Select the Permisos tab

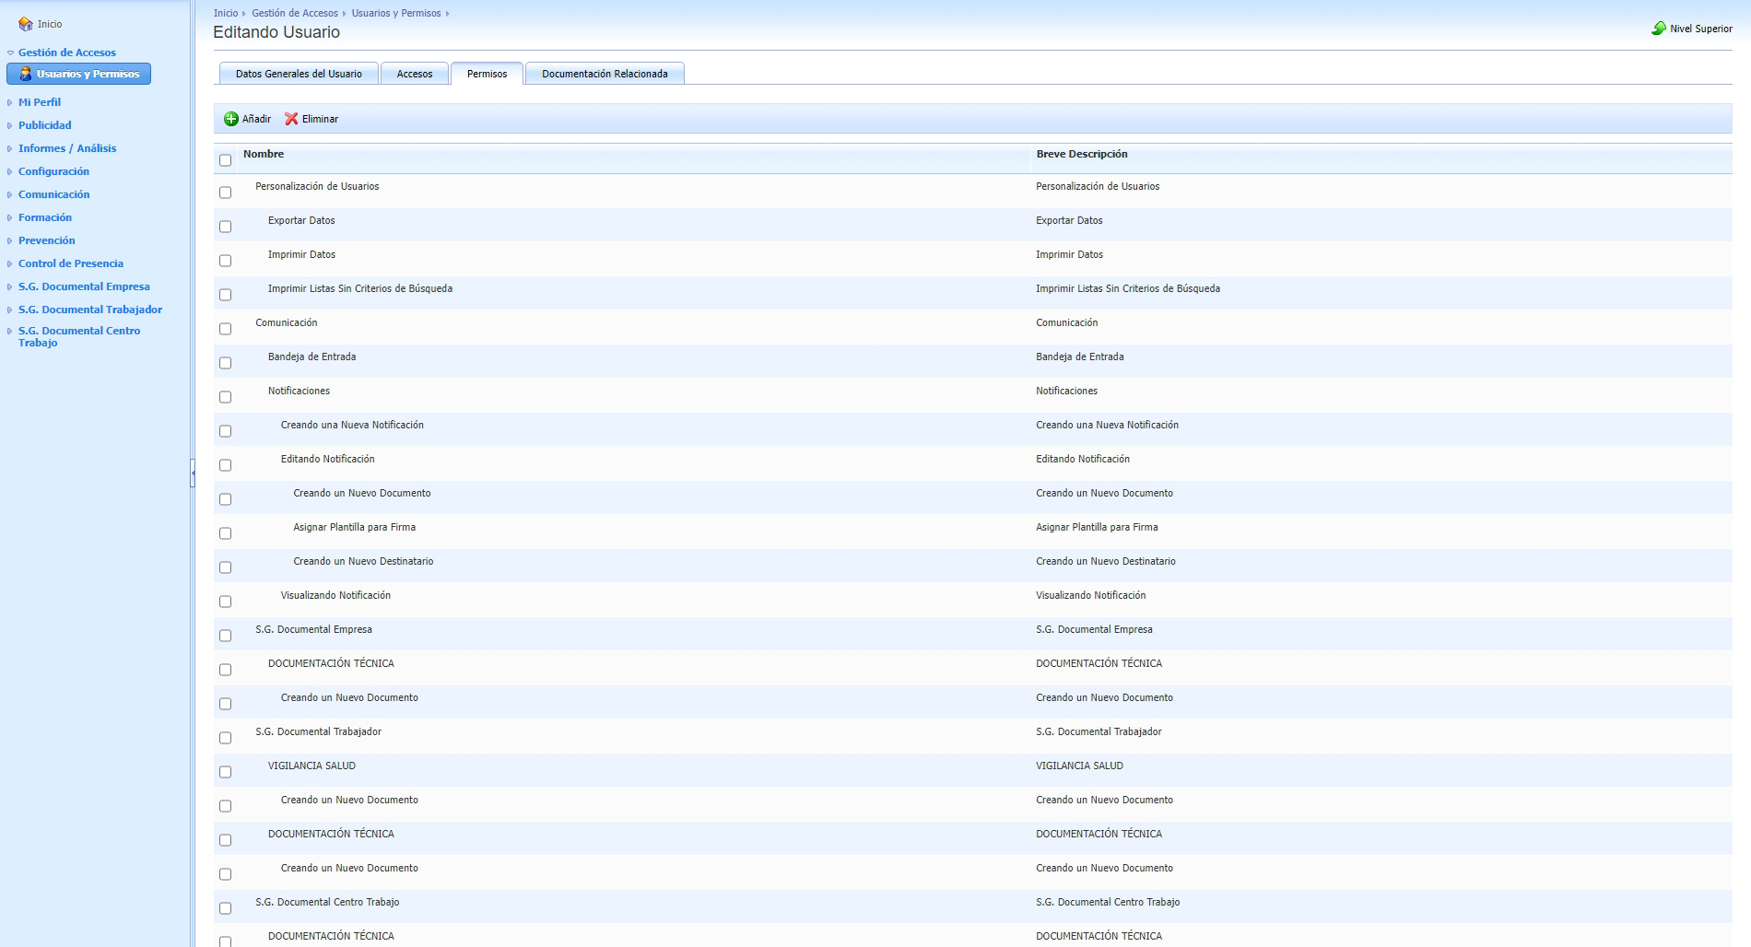coord(487,74)
